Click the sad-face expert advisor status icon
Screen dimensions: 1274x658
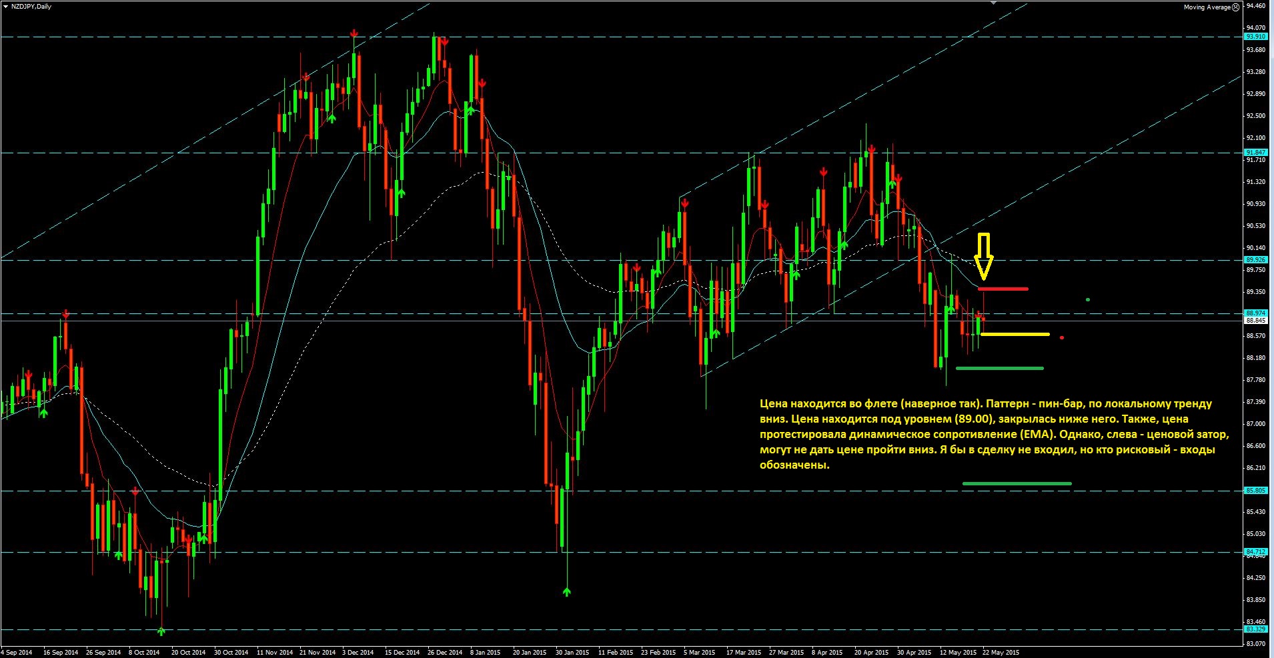1235,7
